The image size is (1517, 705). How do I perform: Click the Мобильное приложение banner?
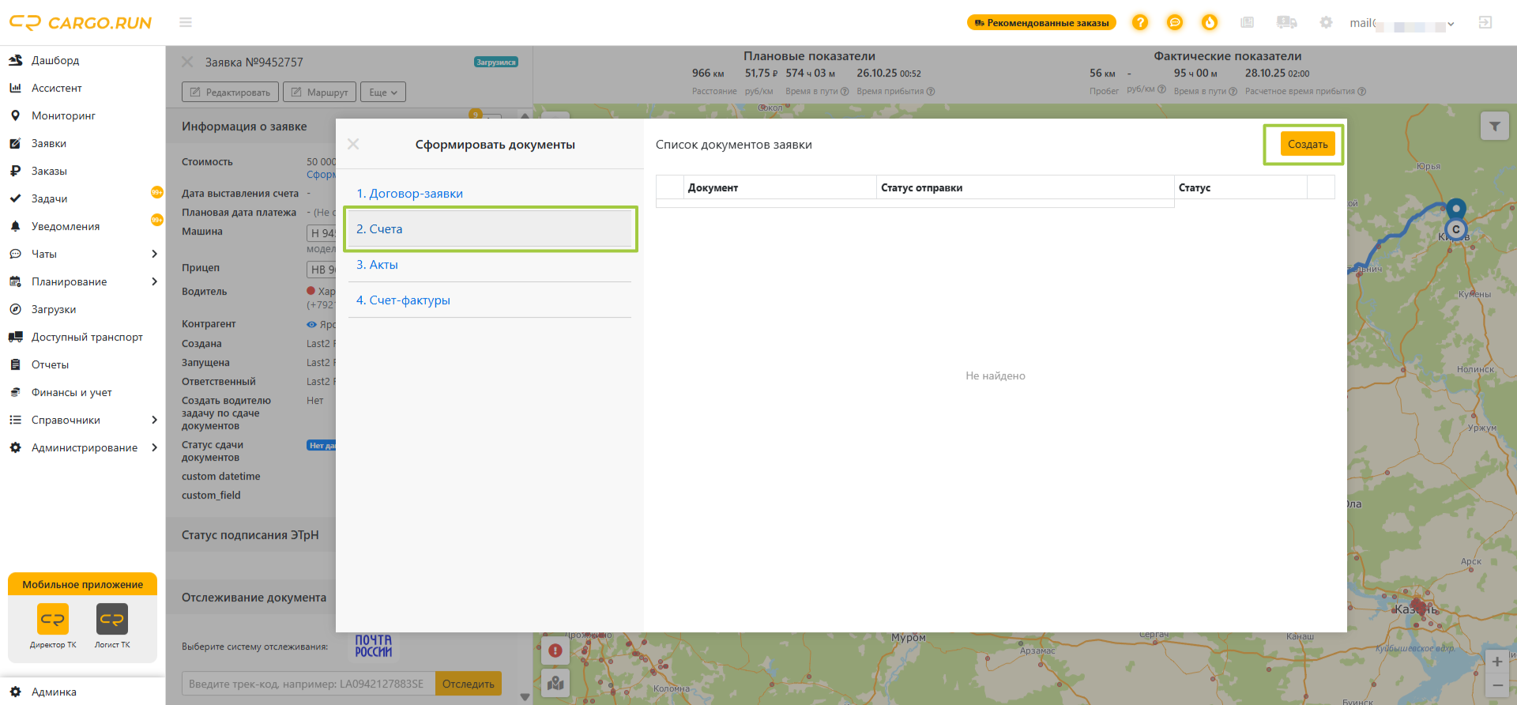(82, 584)
